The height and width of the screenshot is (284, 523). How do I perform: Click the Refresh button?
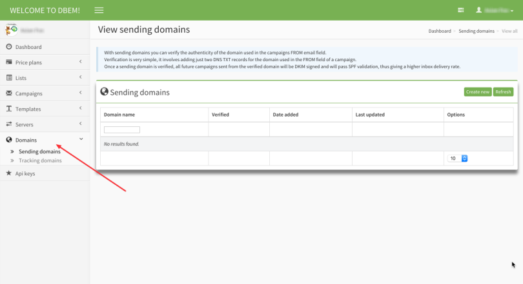click(x=503, y=92)
